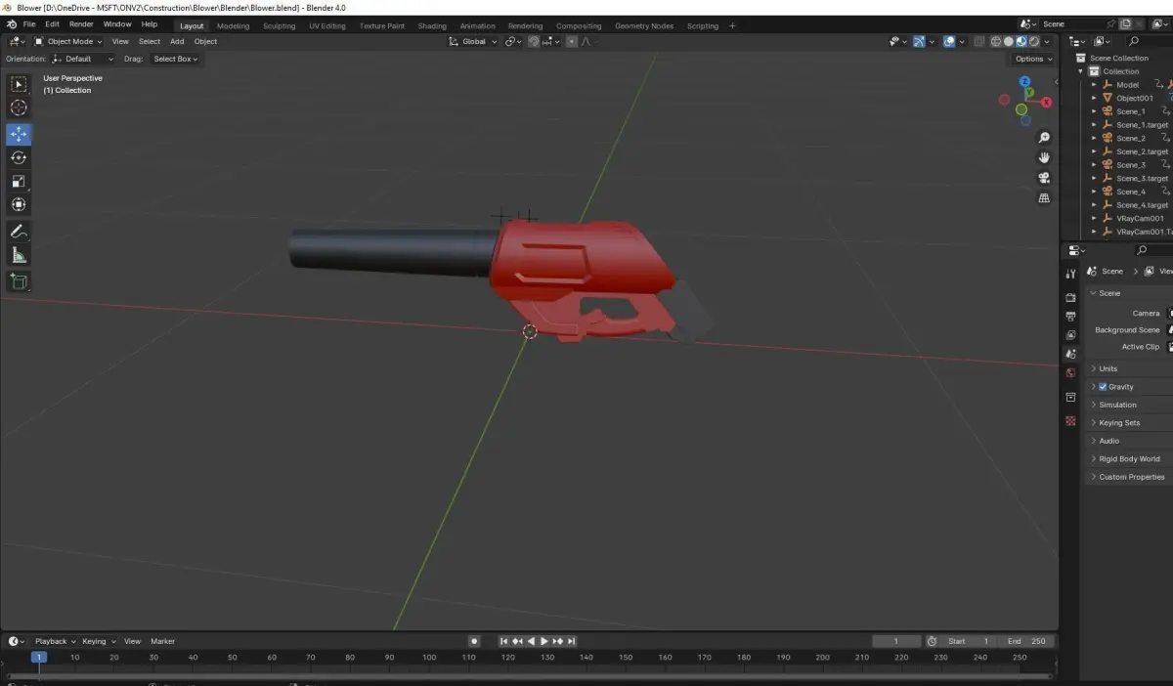The image size is (1173, 686).
Task: Click the new scene icon beside Scene field
Action: (x=1126, y=23)
